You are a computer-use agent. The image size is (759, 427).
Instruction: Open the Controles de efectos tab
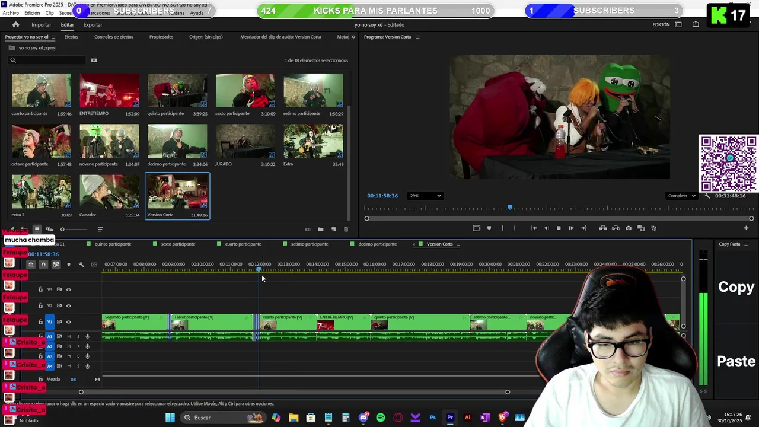point(114,37)
